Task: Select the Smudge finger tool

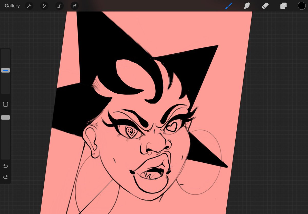Action: (x=247, y=6)
